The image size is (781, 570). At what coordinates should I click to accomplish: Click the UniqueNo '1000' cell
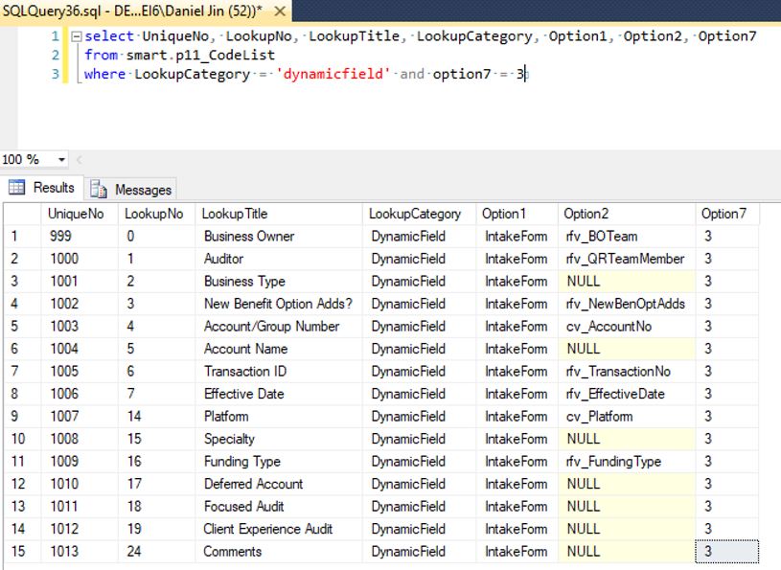tap(80, 259)
